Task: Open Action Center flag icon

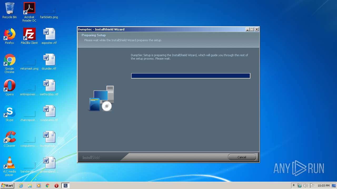Action: (312, 186)
